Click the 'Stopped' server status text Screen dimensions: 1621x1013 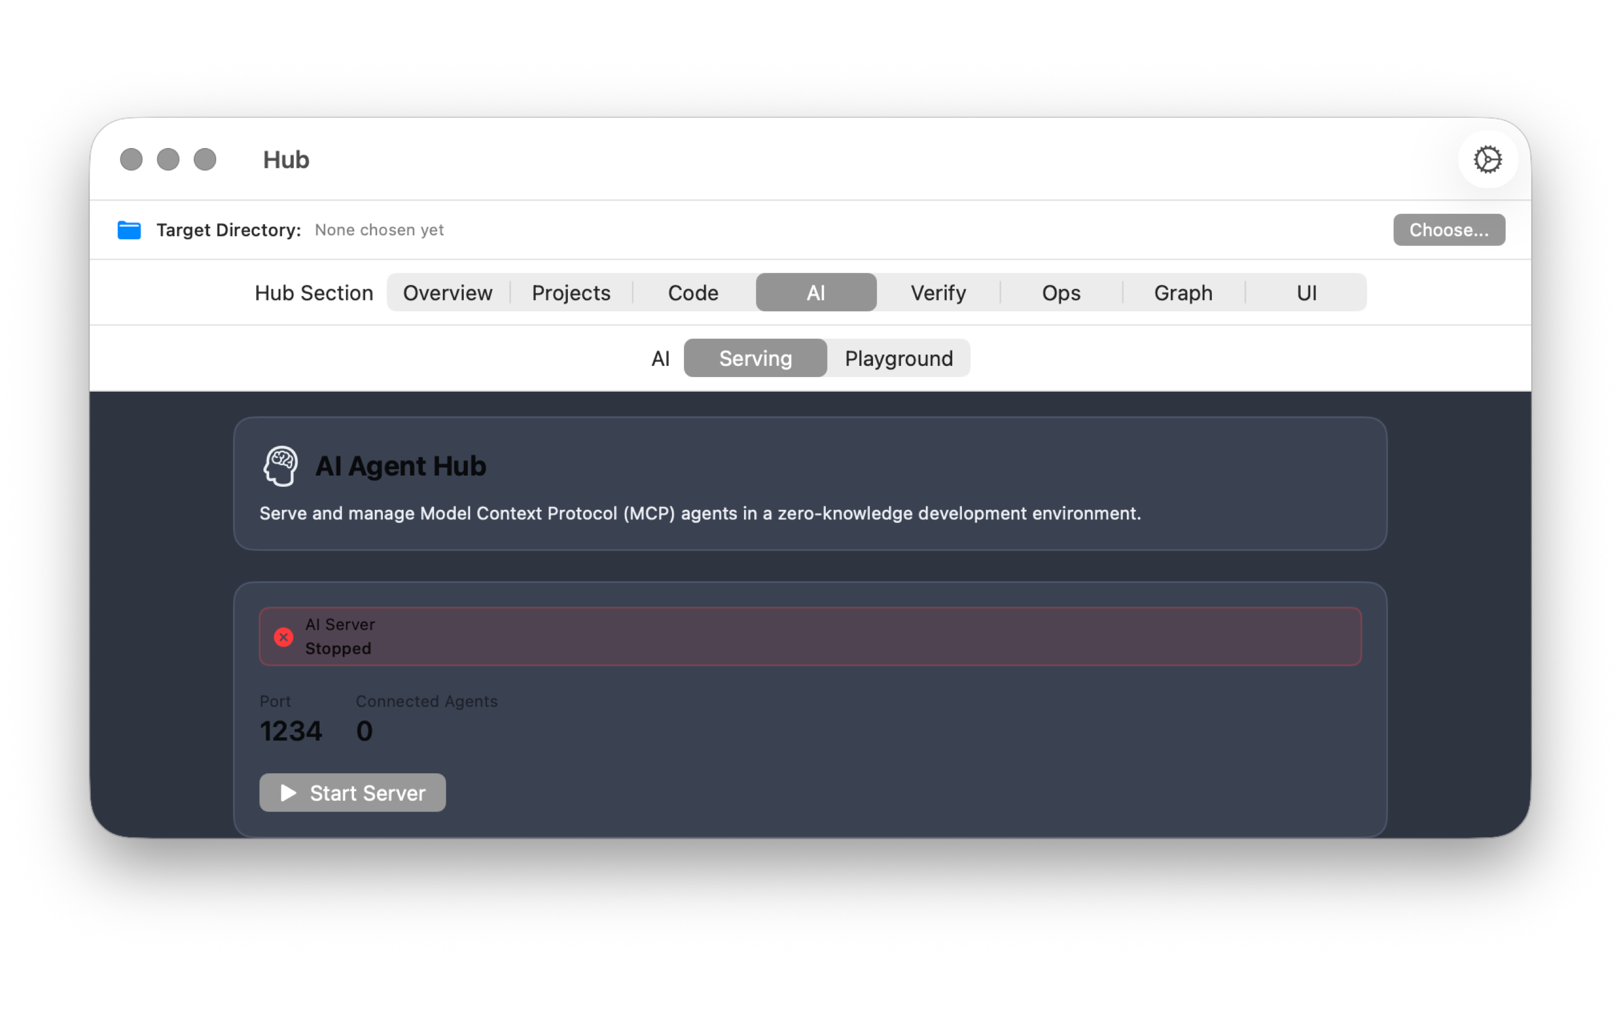(x=338, y=648)
